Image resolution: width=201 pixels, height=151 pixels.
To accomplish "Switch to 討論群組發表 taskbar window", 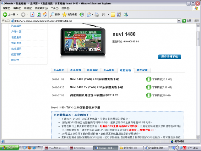I will tap(156, 148).
